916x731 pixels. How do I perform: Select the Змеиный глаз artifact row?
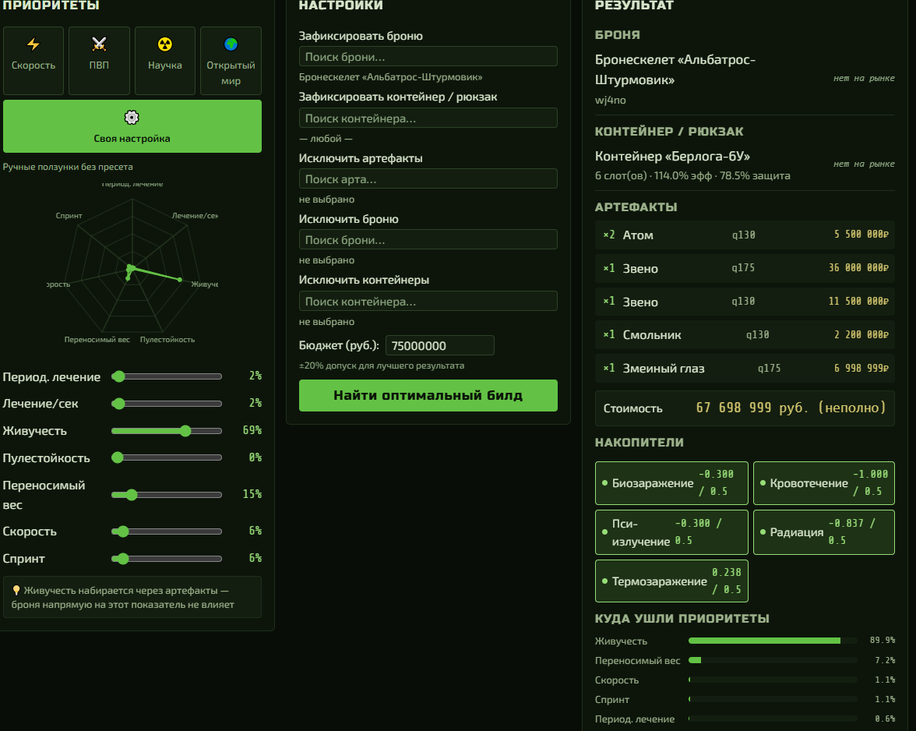point(745,368)
